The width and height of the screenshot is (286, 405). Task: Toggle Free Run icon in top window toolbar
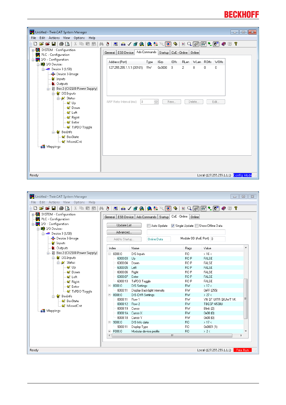168,44
